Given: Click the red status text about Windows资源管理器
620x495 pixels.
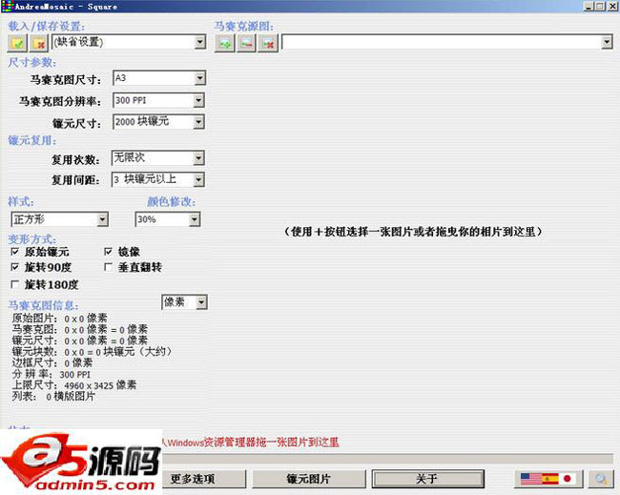Looking at the screenshot, I should click(251, 442).
